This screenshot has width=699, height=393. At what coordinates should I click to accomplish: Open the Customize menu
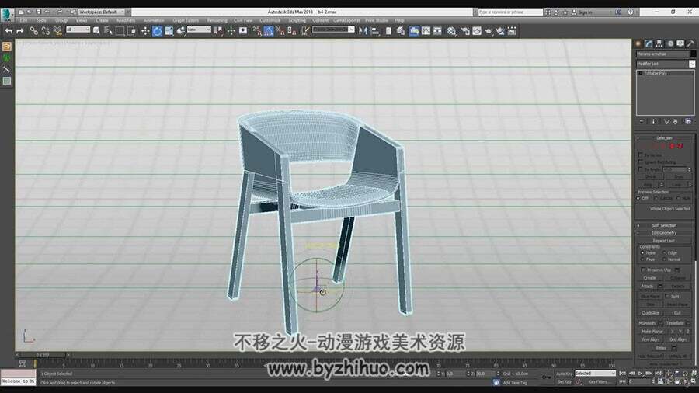click(x=270, y=20)
